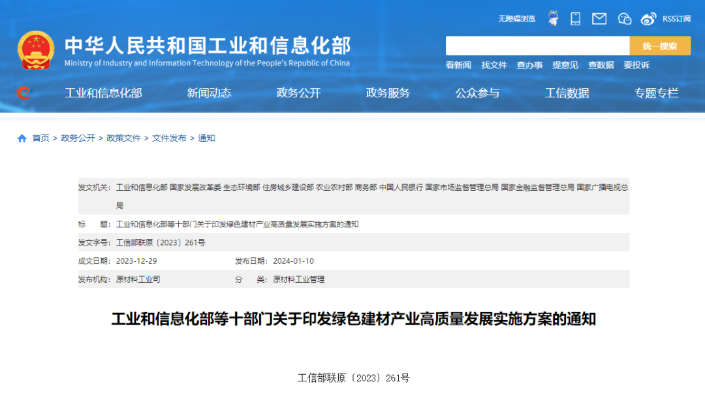Open 工信数据 navigation menu
Viewport: 705px width, 401px height.
tap(567, 93)
